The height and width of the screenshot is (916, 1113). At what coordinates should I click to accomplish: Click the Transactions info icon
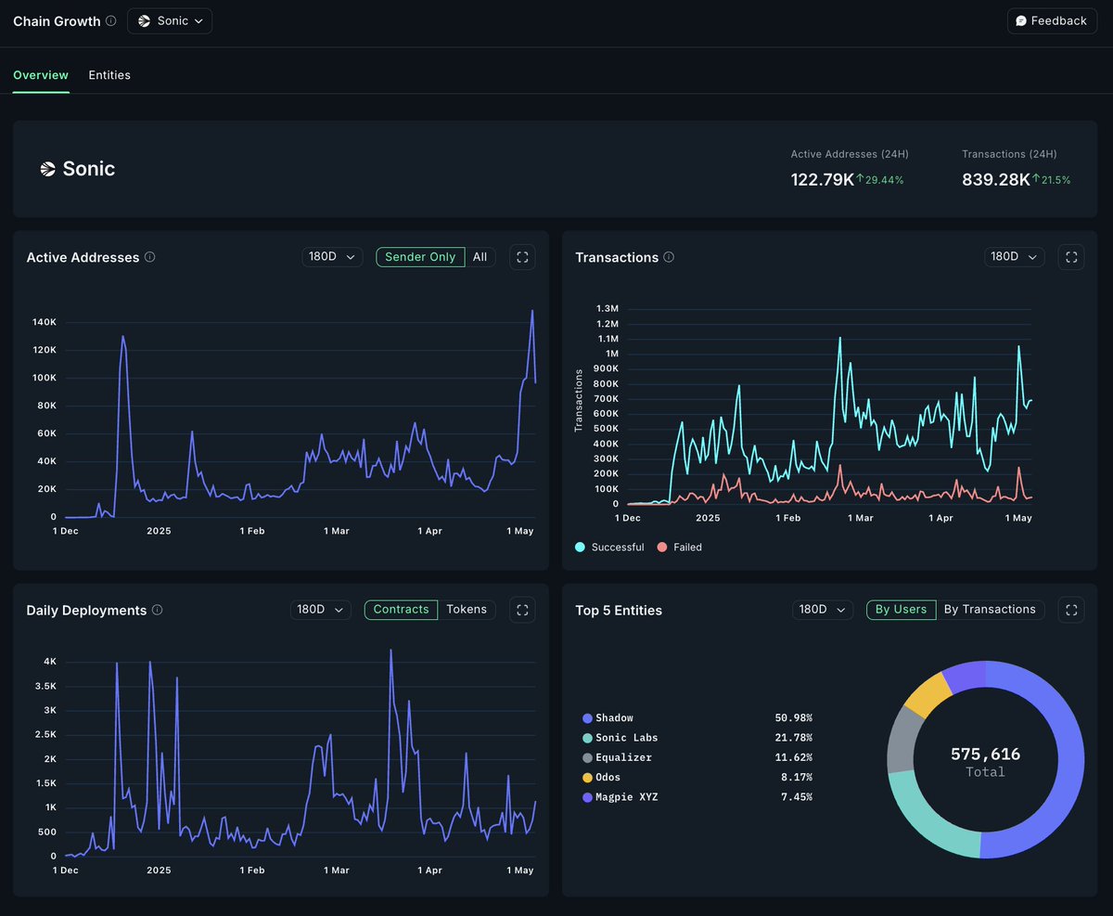point(669,257)
